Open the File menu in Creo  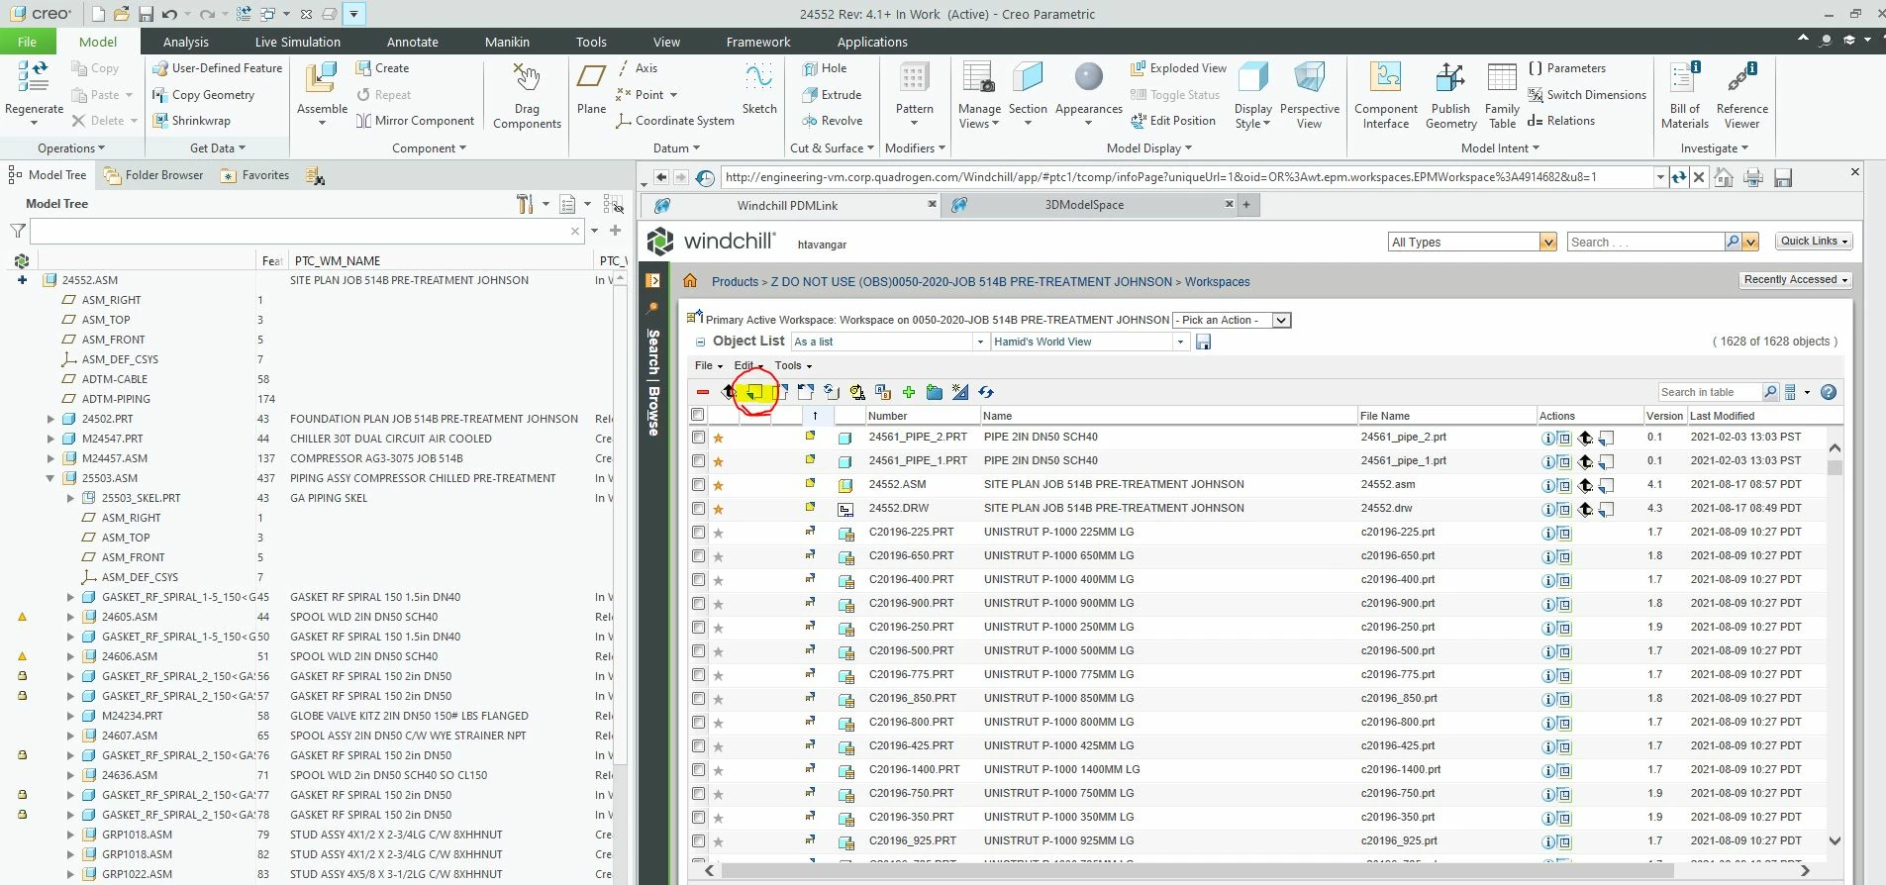coord(27,42)
